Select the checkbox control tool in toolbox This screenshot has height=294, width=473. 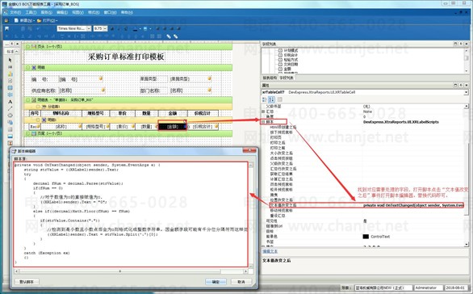coord(10,81)
